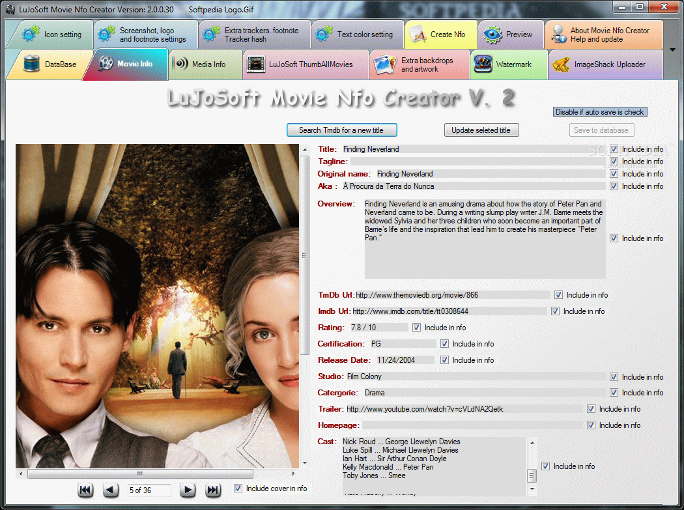Click the About Movie Nfo Creator icon
Screen dimensions: 684x510
click(x=558, y=35)
